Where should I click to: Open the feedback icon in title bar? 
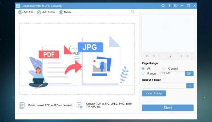pyautogui.click(x=176, y=6)
